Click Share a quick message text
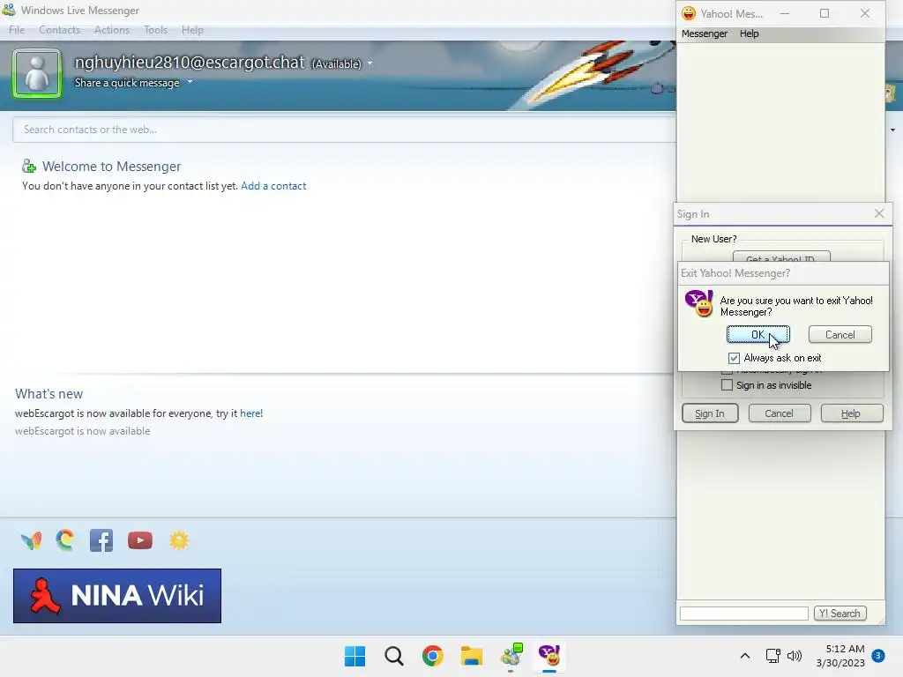The width and height of the screenshot is (903, 677). coord(127,83)
